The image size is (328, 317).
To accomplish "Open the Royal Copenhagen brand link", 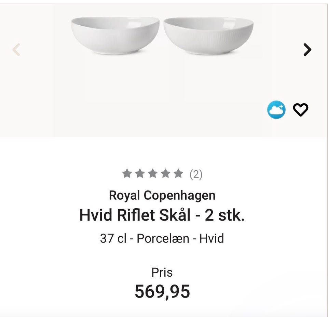I will 162,196.
